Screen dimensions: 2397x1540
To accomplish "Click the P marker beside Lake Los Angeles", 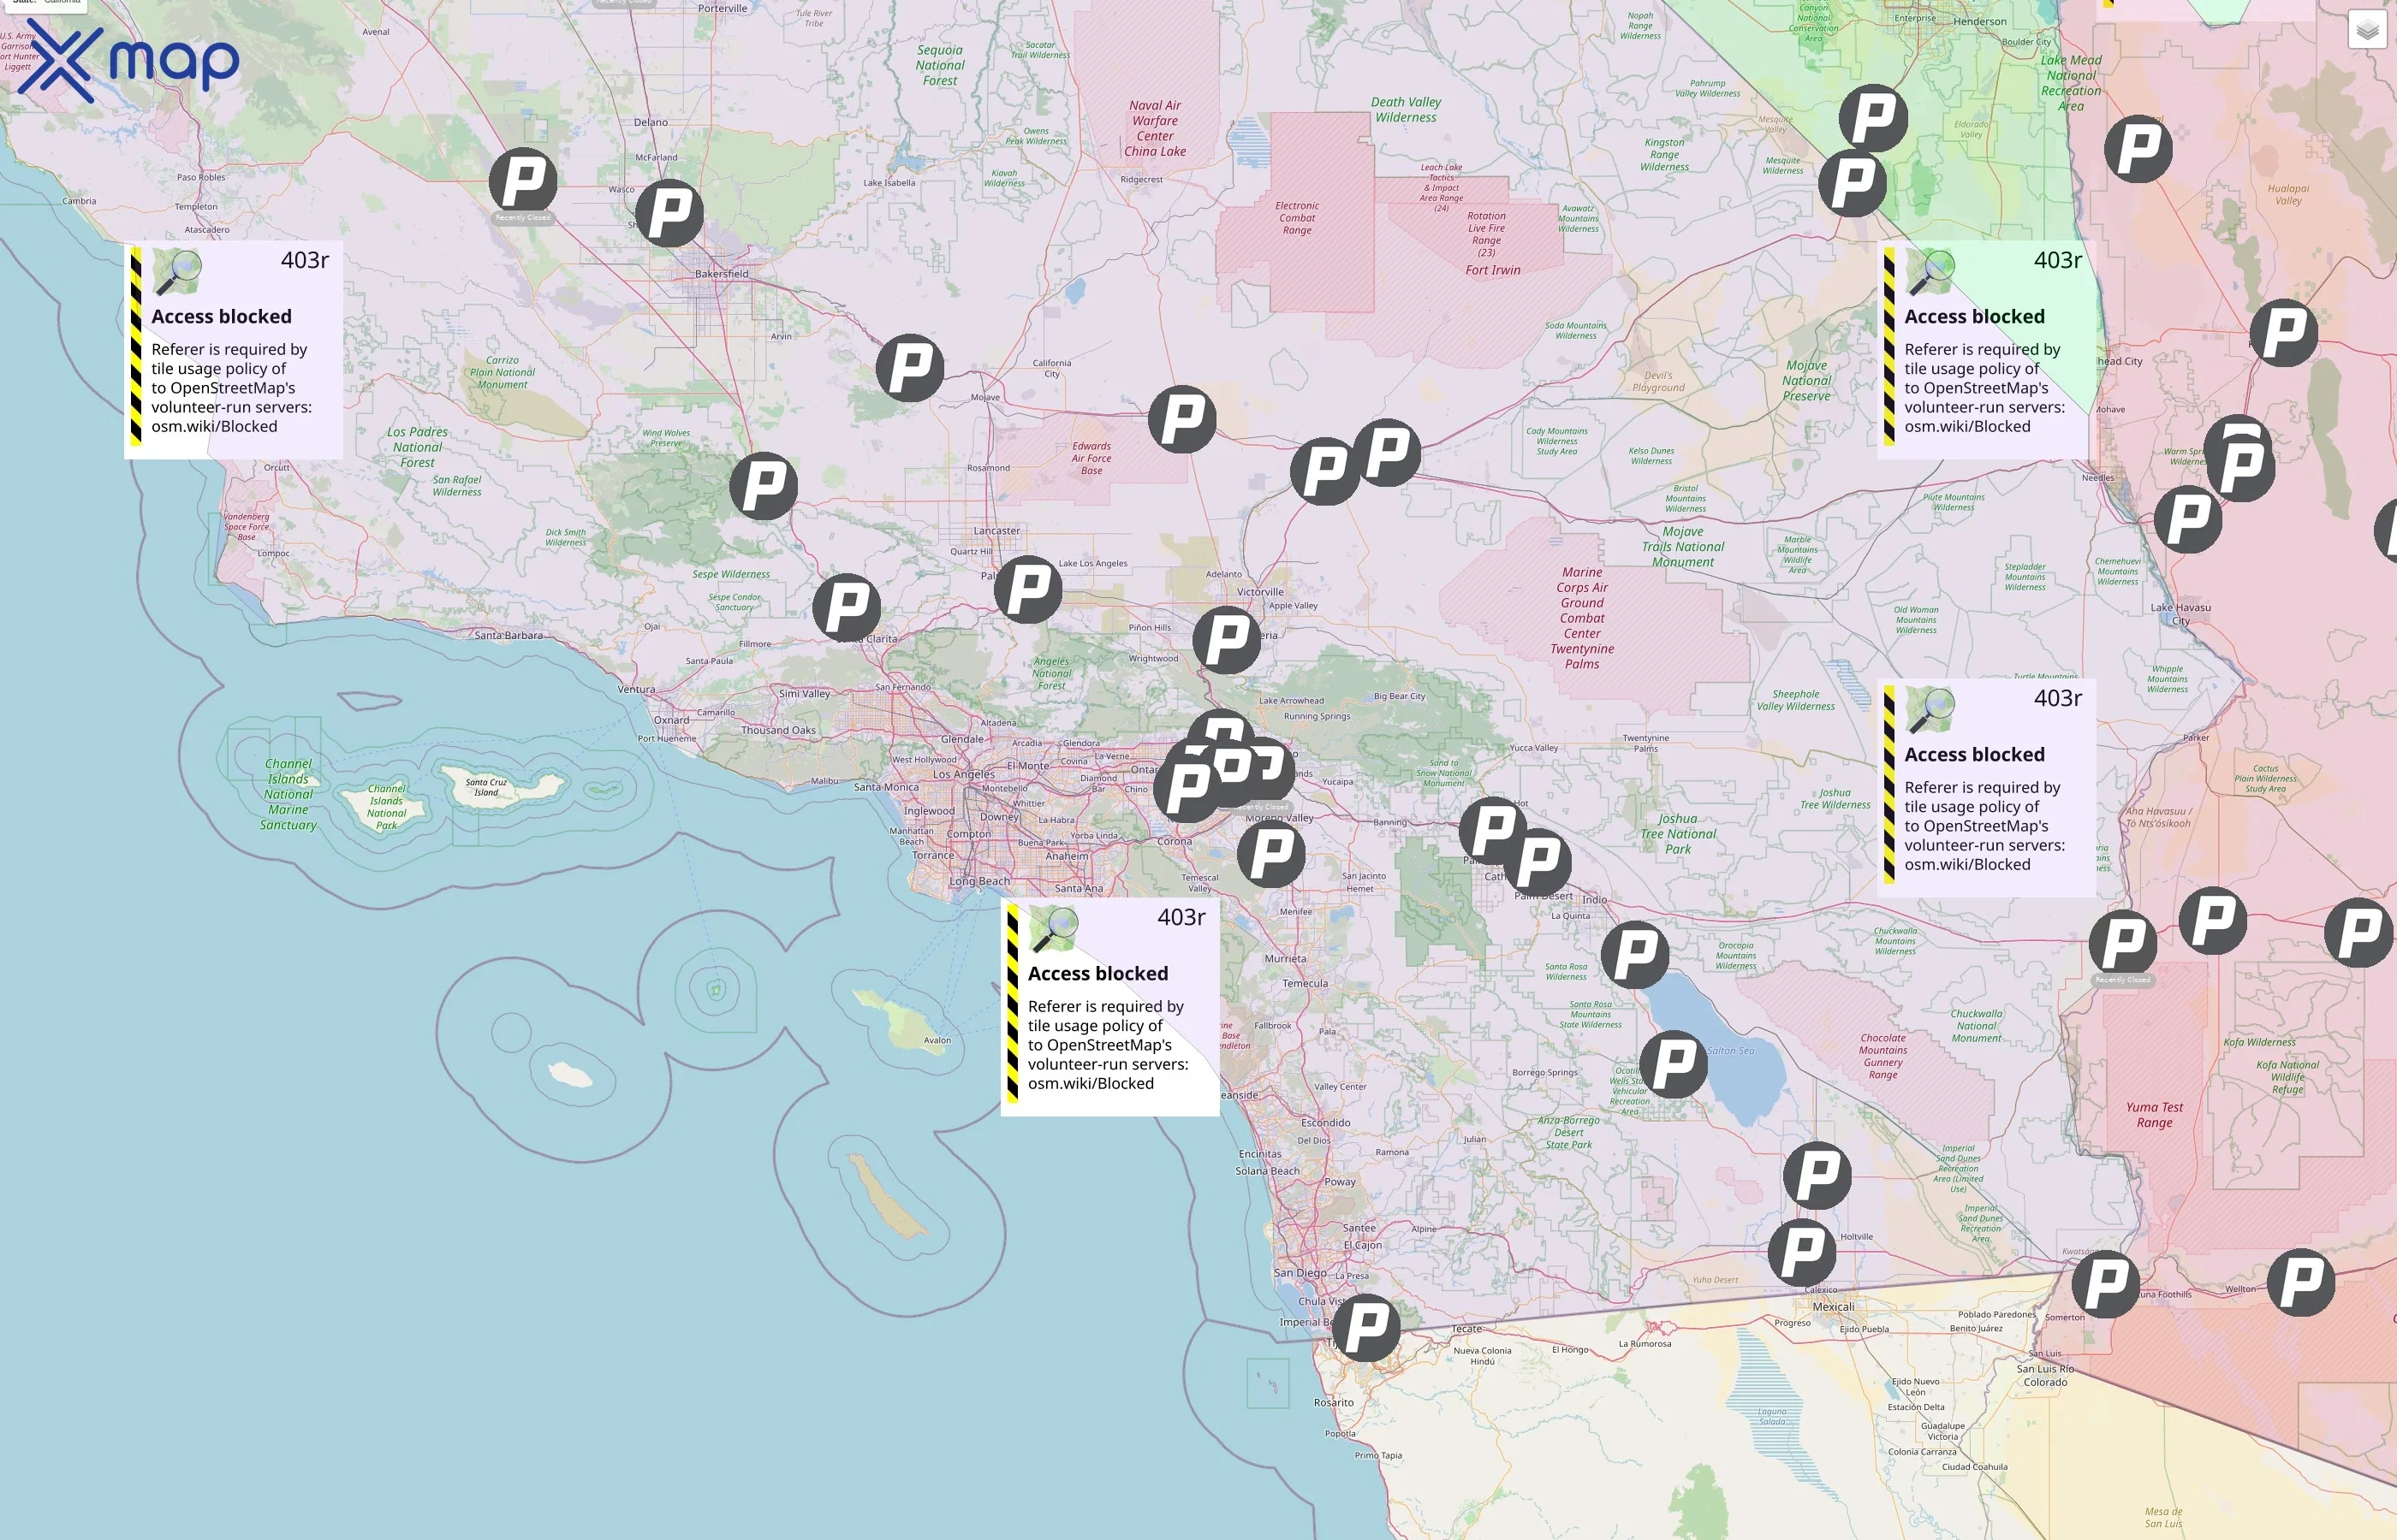I will 1027,590.
